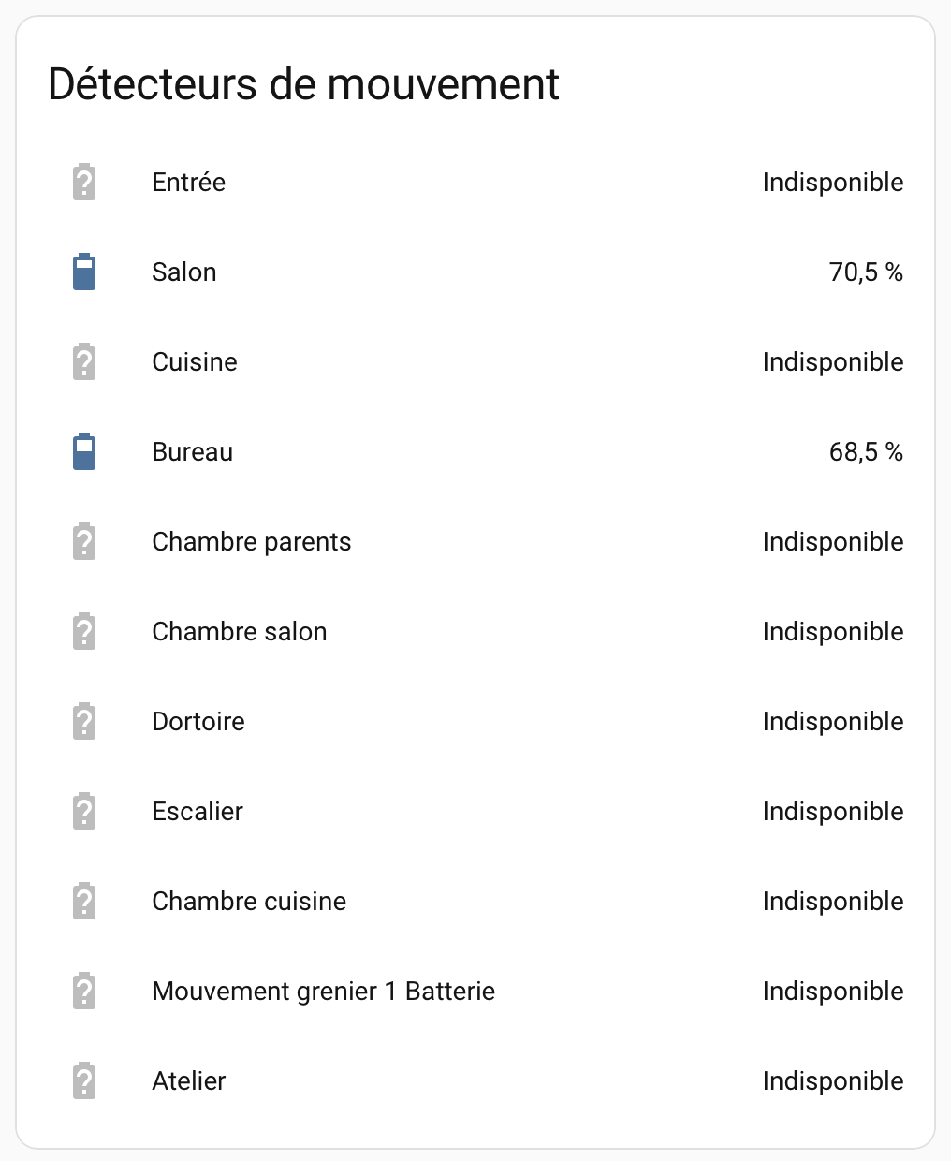Screen dimensions: 951x1161
Task: Click the Atelier unknown battery icon
Action: coord(84,1081)
